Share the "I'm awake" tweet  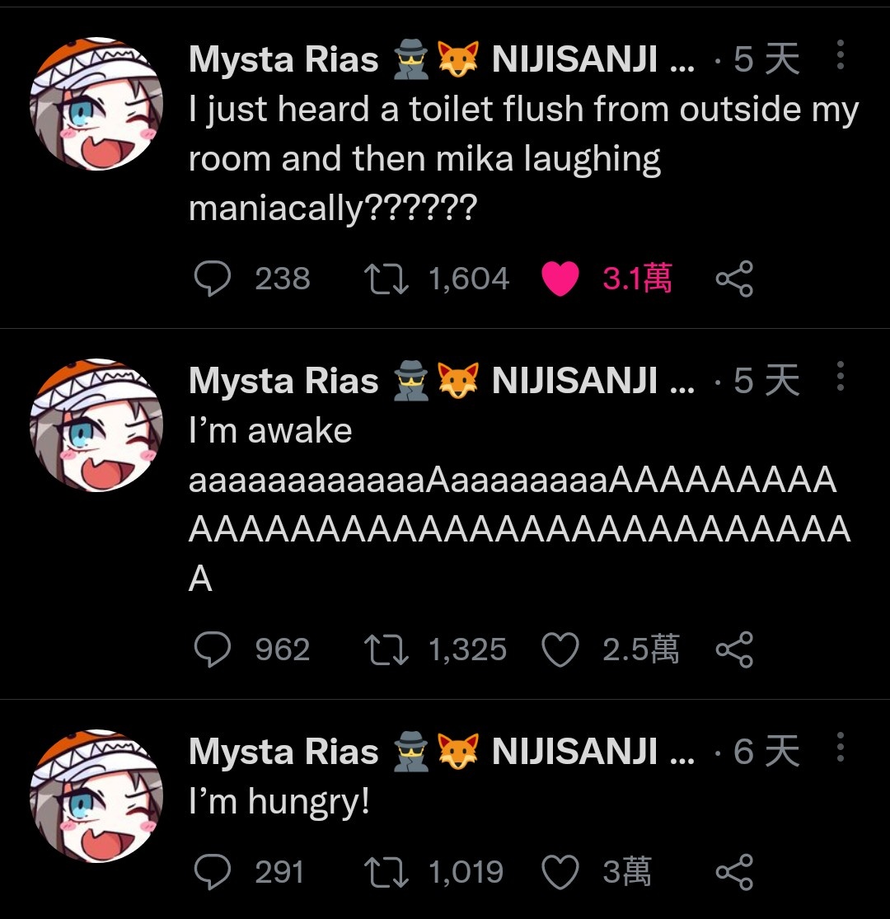[x=734, y=650]
